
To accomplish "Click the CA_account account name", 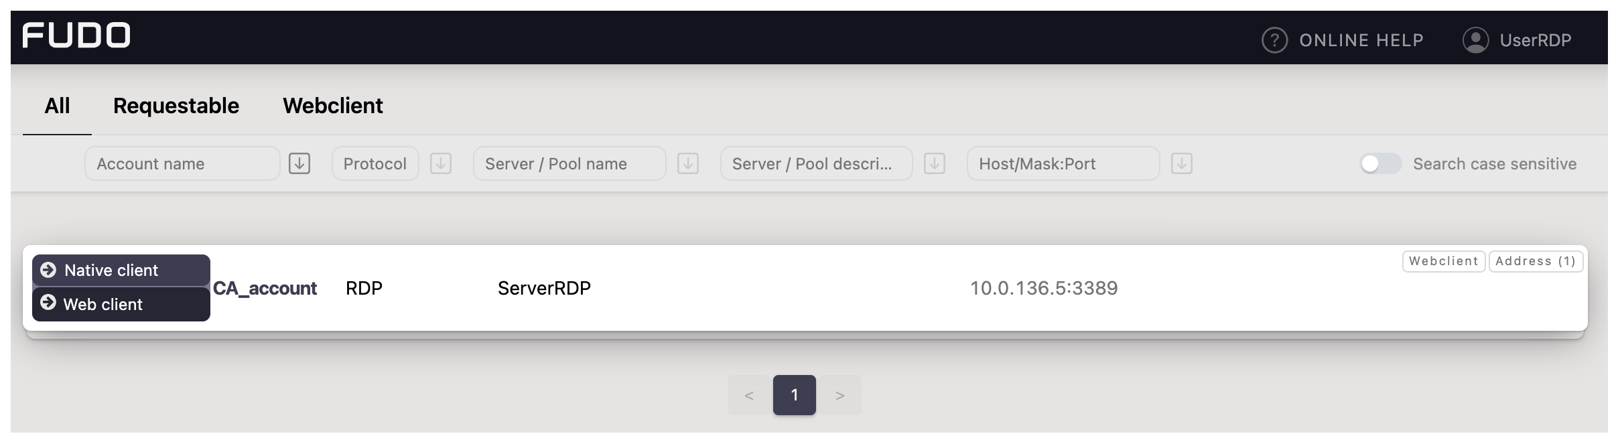I will click(x=265, y=289).
